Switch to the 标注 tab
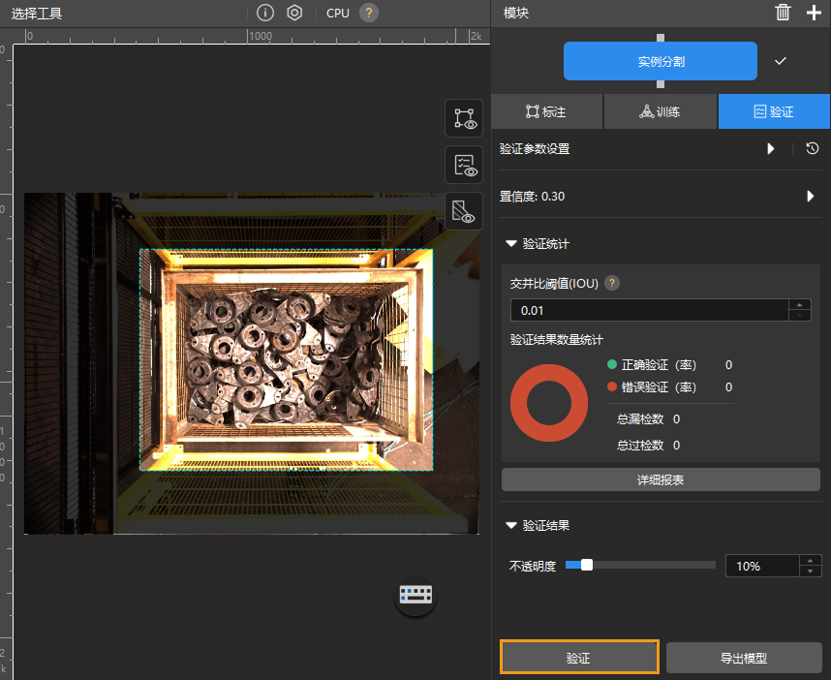Screen dimensions: 831x680 (x=546, y=111)
